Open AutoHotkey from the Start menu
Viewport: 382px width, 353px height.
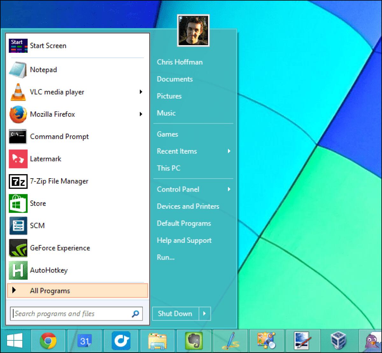[x=49, y=270]
